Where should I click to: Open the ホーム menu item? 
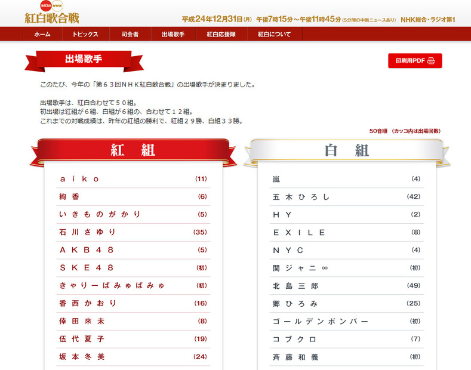click(42, 34)
